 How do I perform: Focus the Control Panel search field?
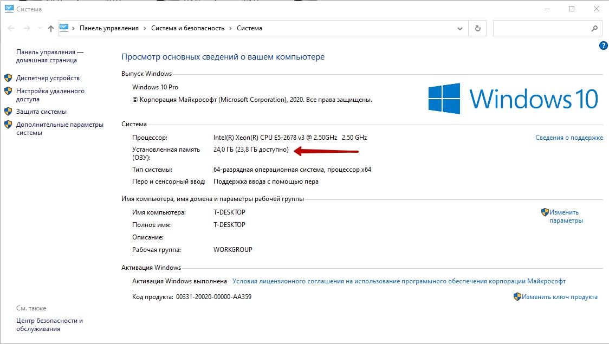coord(542,28)
